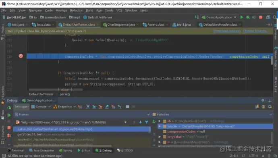Click Drop Frame in the debugger toolbar
The image size is (278, 158).
point(113,107)
